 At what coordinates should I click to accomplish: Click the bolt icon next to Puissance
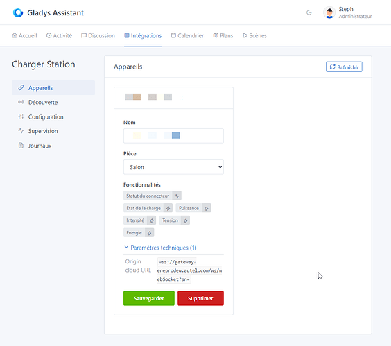[207, 208]
